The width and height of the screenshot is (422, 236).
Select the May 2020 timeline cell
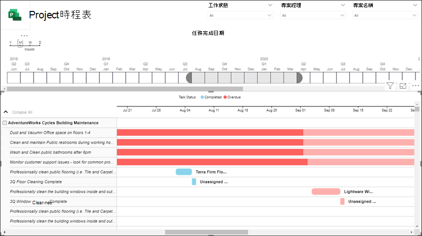click(x=317, y=78)
